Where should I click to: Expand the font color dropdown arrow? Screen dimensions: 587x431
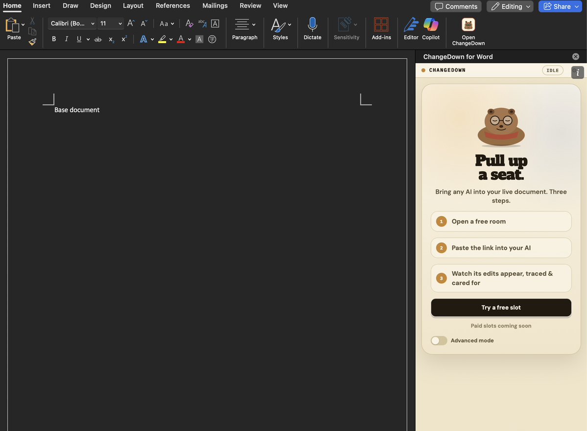tap(189, 39)
